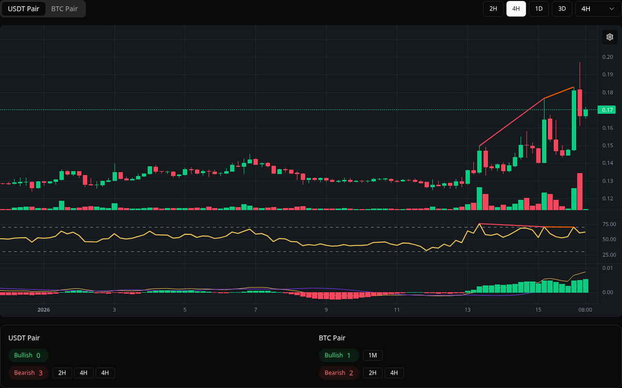622x388 pixels.
Task: Switch to USDT Pair tab
Action: (23, 9)
